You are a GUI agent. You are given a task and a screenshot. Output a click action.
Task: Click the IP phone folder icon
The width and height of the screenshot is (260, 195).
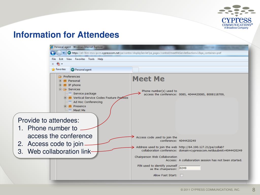click(65, 85)
